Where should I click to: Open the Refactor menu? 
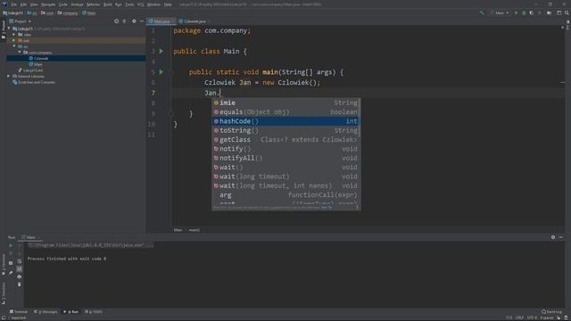[x=93, y=4]
